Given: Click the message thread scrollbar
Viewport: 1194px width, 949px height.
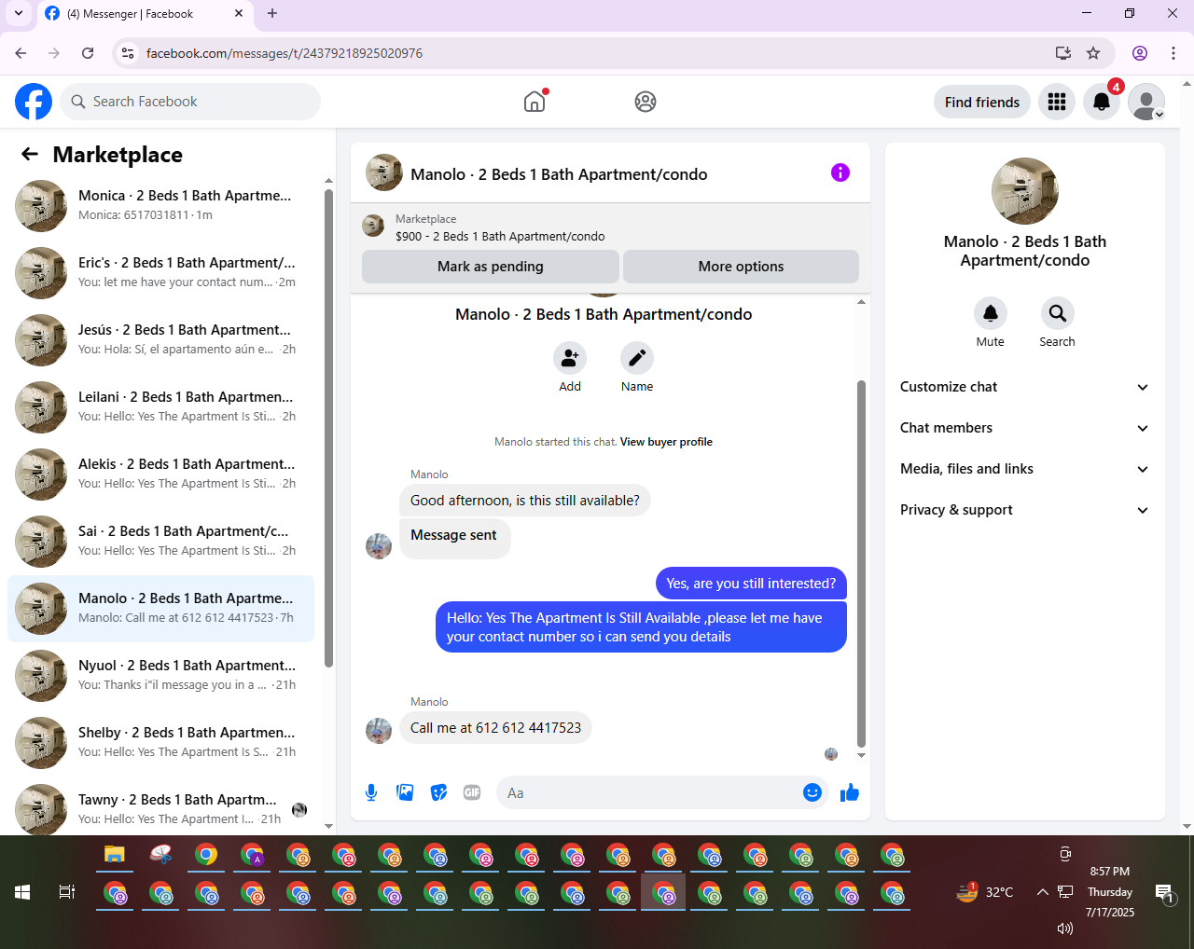Looking at the screenshot, I should point(861,564).
